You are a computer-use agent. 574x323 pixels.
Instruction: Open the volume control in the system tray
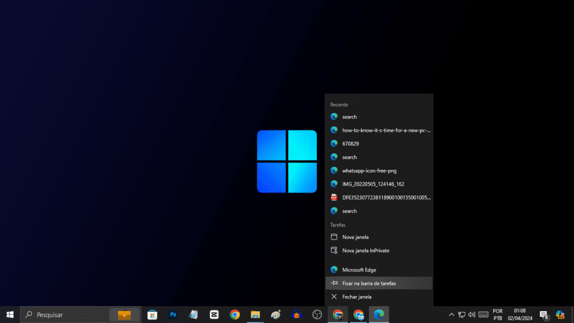[x=473, y=315]
